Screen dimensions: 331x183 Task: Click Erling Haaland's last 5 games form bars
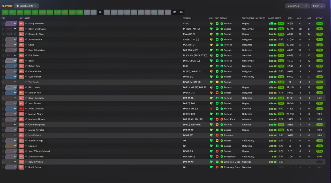tap(273, 23)
